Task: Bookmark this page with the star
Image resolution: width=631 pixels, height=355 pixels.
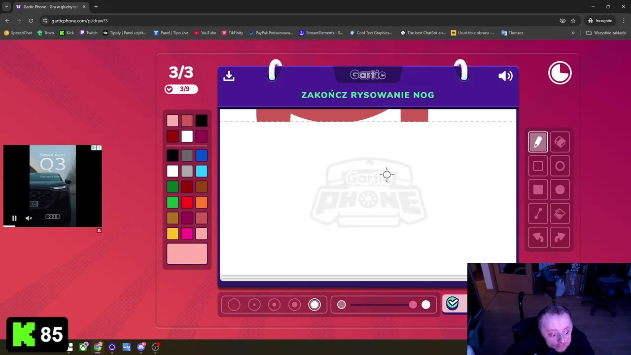Action: 573,21
